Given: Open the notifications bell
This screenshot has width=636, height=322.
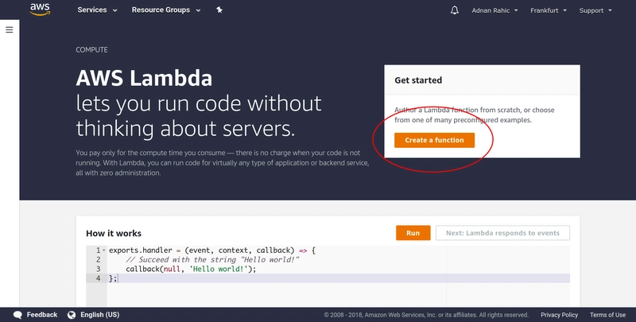Looking at the screenshot, I should [455, 10].
